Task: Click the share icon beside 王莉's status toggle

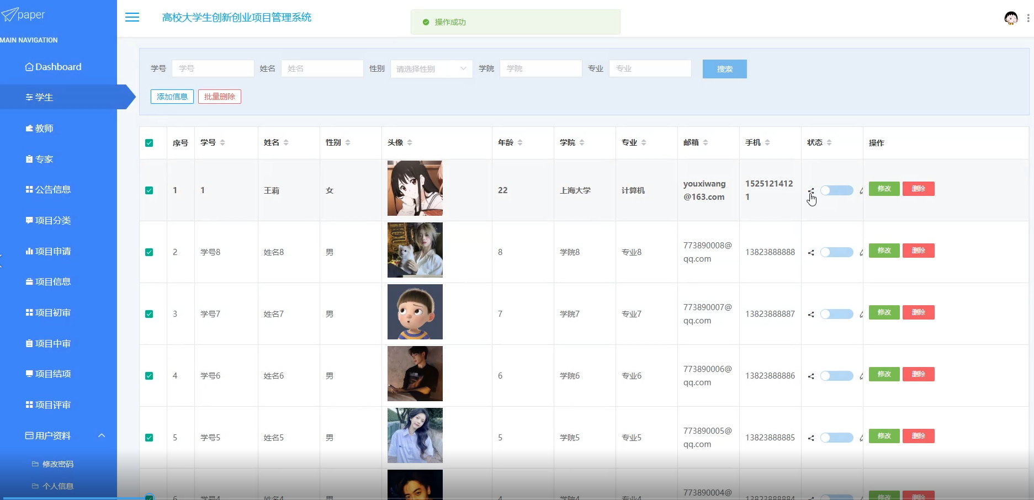Action: point(811,190)
